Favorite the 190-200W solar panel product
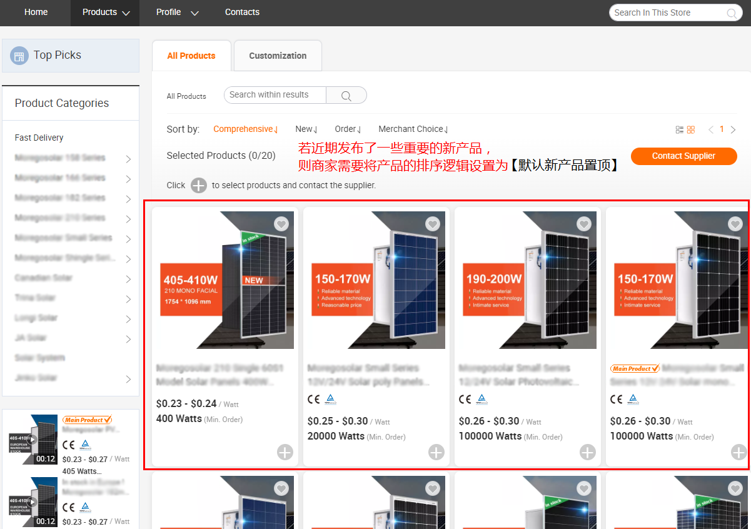Image resolution: width=751 pixels, height=529 pixels. tap(584, 224)
